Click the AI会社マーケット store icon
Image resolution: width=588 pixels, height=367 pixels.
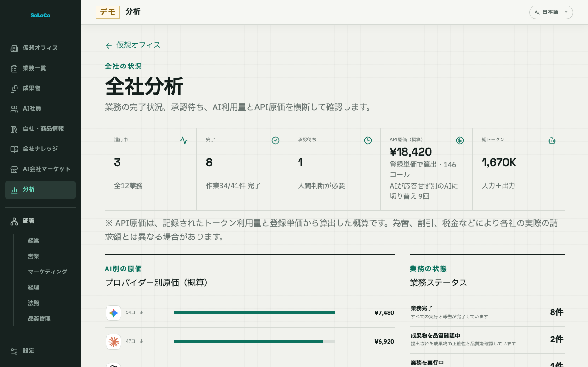[14, 170]
